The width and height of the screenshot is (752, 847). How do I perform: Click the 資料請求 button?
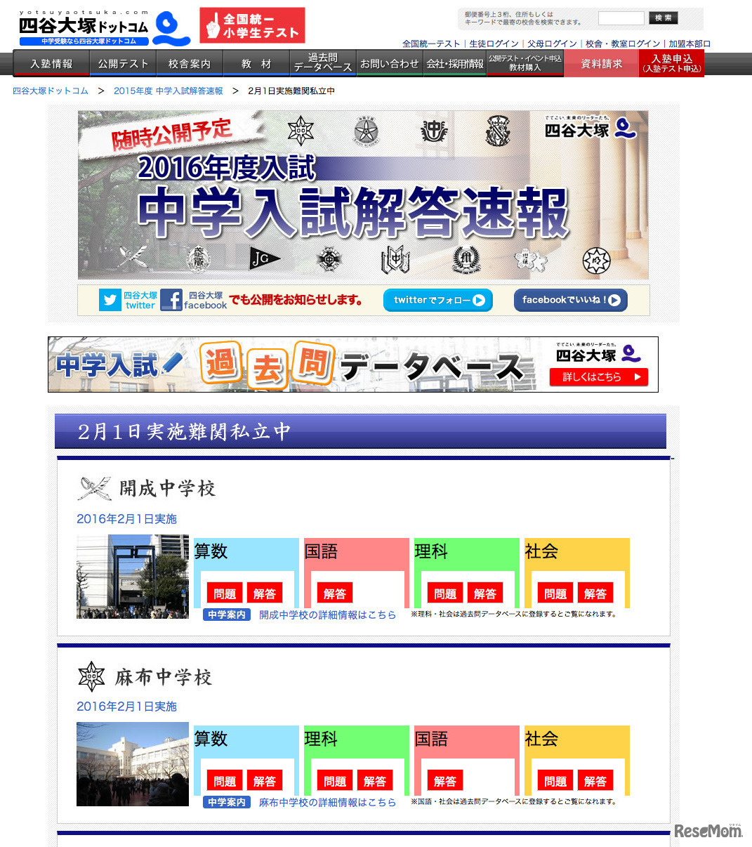(600, 63)
